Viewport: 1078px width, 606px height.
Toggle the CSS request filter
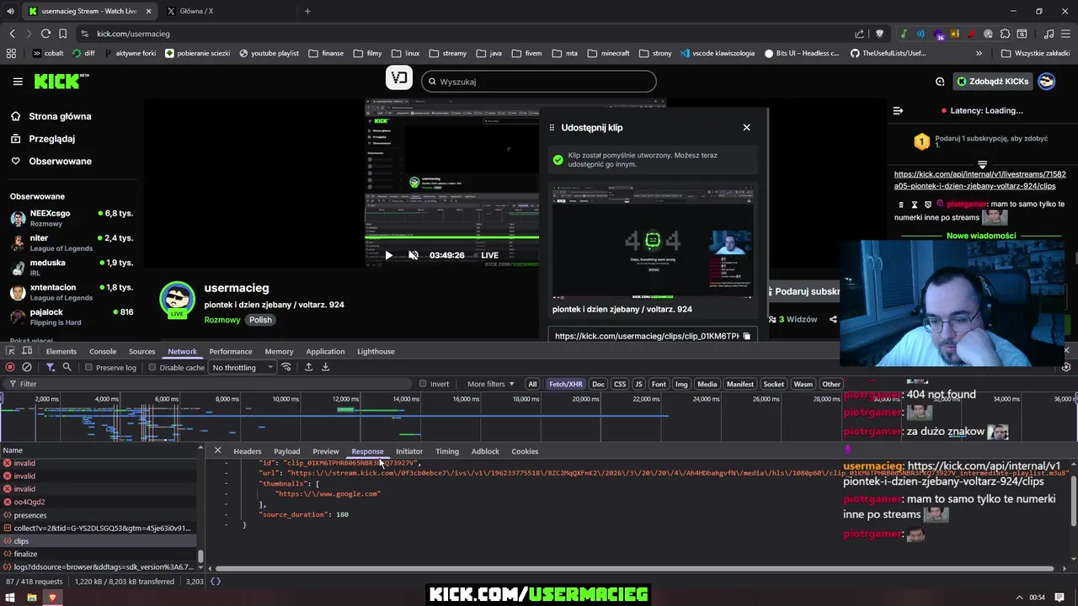(620, 384)
